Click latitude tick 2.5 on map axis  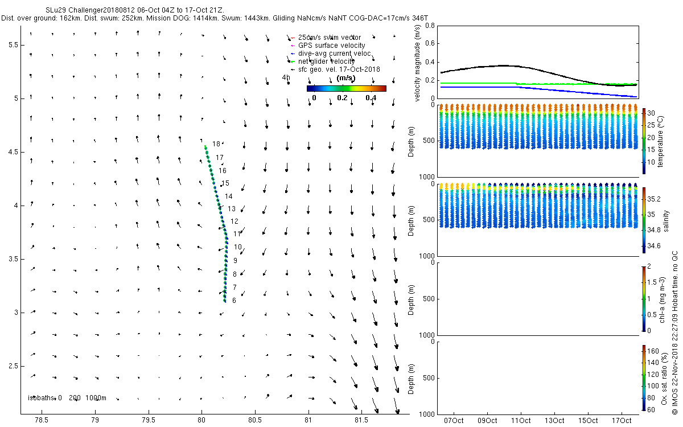pos(13,366)
